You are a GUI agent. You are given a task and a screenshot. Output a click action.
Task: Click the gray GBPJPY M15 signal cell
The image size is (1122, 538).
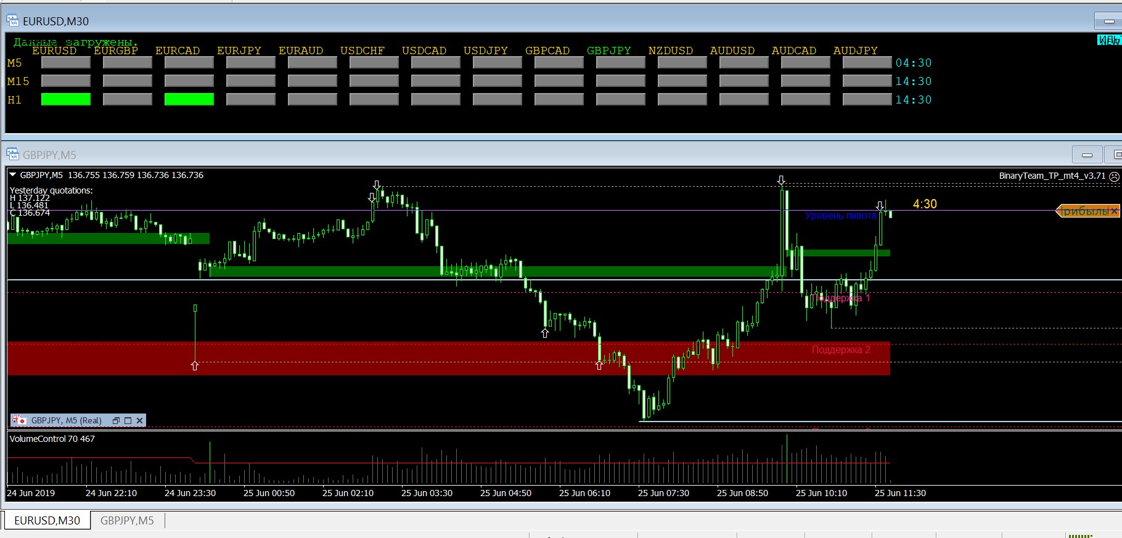621,81
